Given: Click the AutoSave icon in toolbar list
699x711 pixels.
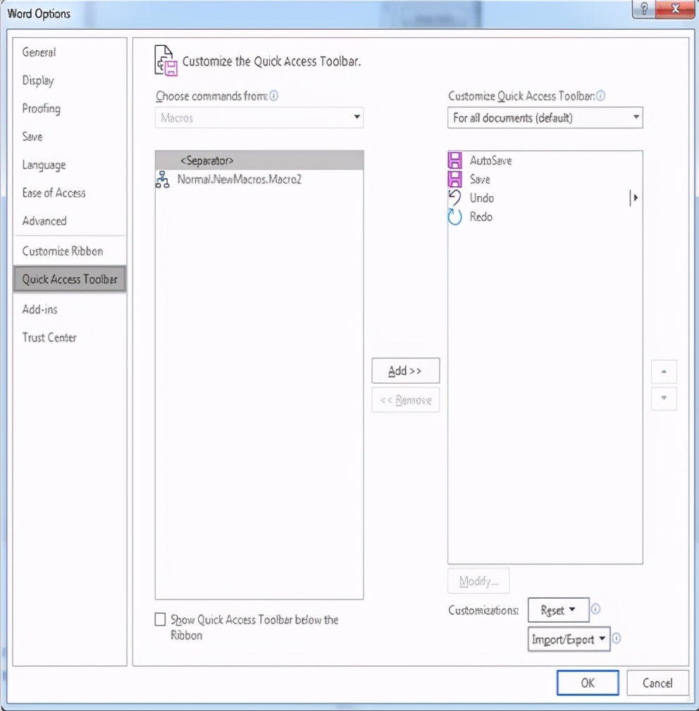Looking at the screenshot, I should pos(454,161).
